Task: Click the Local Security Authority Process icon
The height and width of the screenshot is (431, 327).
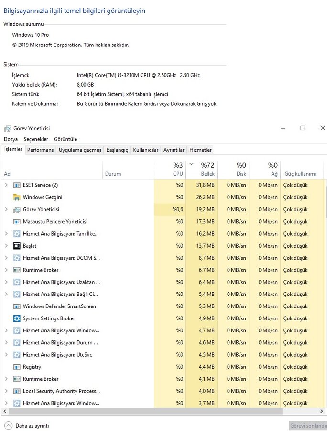Action: tap(17, 391)
